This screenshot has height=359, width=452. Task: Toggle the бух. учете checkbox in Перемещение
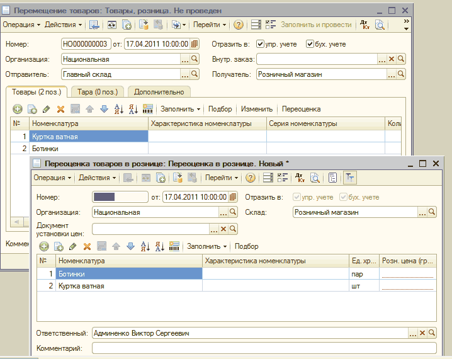coord(310,44)
